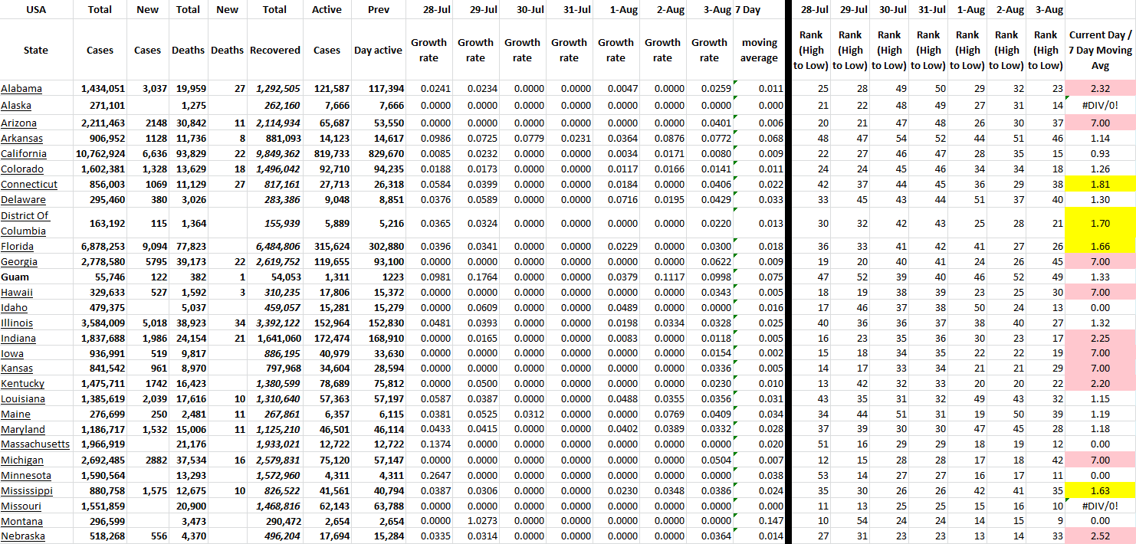Select California's total cases cell 10,762,924
Image resolution: width=1136 pixels, height=544 pixels.
coord(100,154)
